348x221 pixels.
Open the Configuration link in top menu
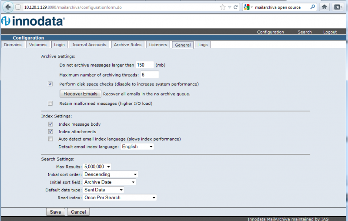[270, 32]
